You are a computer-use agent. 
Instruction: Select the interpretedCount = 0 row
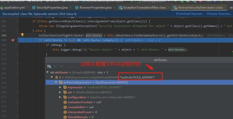[x=139, y=112]
